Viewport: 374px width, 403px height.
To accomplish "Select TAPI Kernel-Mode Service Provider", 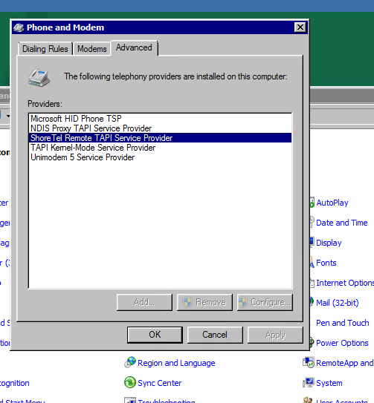I will coord(160,148).
